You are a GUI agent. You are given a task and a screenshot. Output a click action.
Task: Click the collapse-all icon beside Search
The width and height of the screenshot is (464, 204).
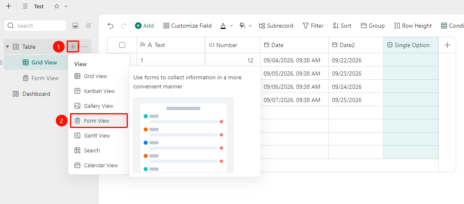75,26
